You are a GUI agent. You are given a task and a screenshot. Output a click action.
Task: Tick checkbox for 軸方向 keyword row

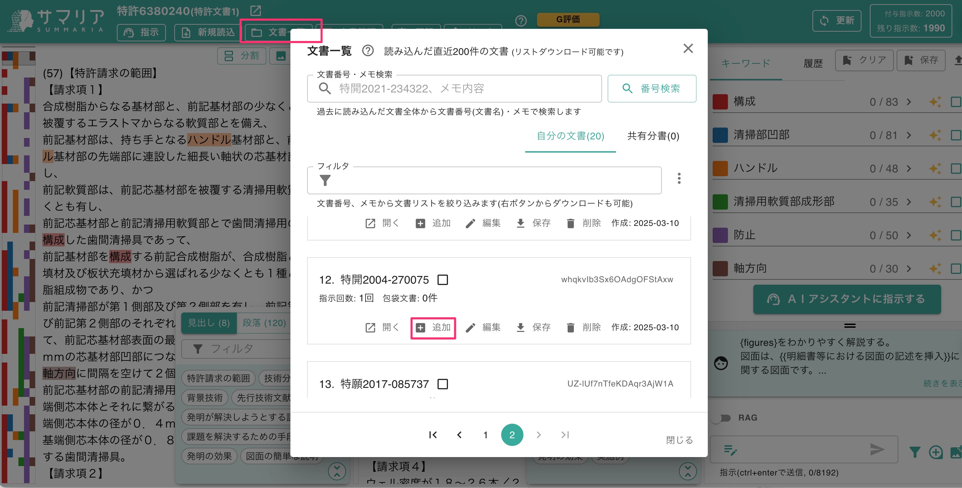[956, 269]
